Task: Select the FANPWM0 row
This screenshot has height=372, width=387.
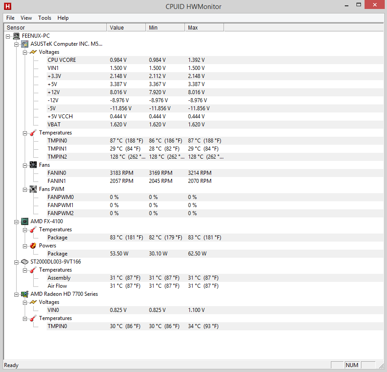Action: [215, 197]
